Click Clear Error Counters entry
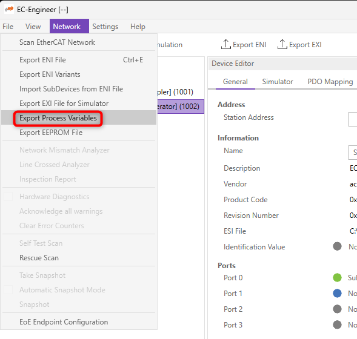357x339 pixels. (79, 226)
